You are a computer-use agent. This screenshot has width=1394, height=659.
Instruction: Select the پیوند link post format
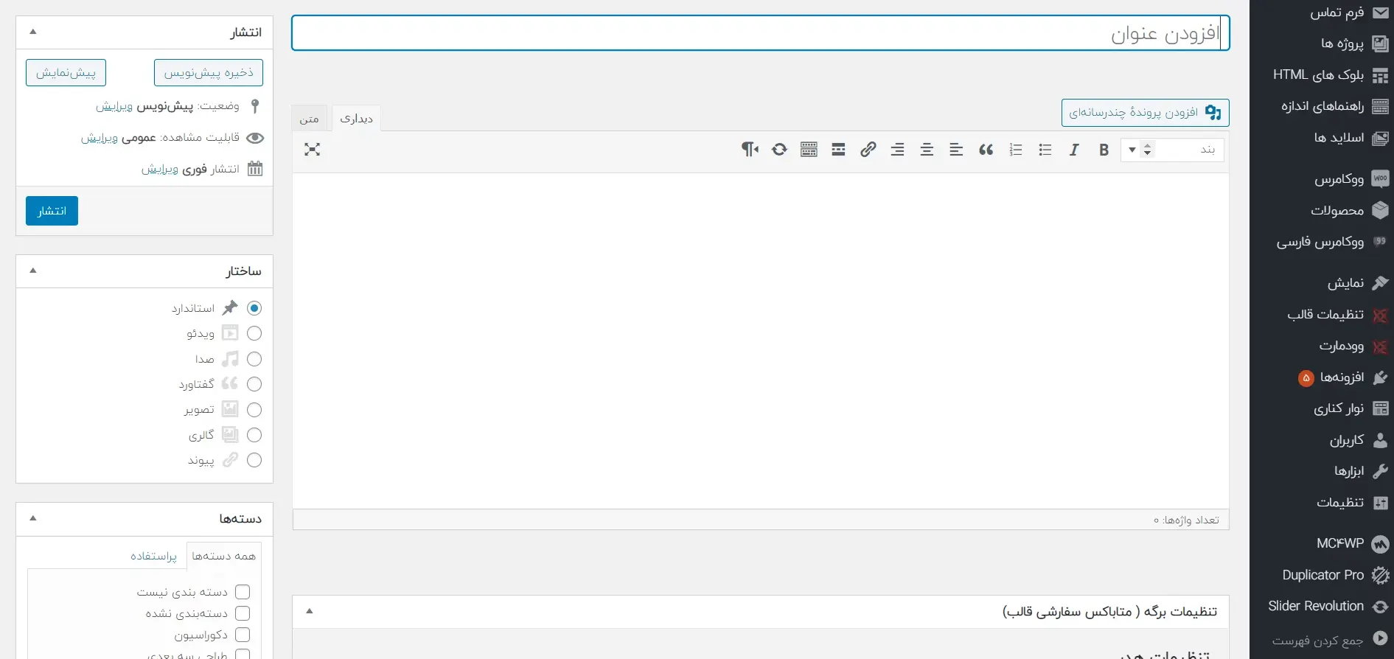tap(254, 460)
